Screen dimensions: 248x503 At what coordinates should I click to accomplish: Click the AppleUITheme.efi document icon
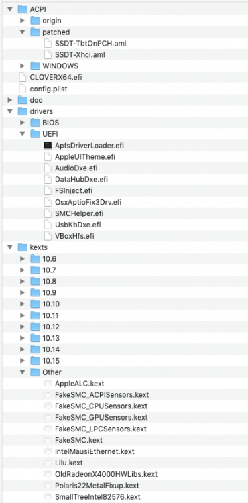click(x=48, y=156)
